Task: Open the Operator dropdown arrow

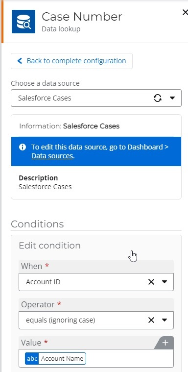Action: (x=164, y=320)
